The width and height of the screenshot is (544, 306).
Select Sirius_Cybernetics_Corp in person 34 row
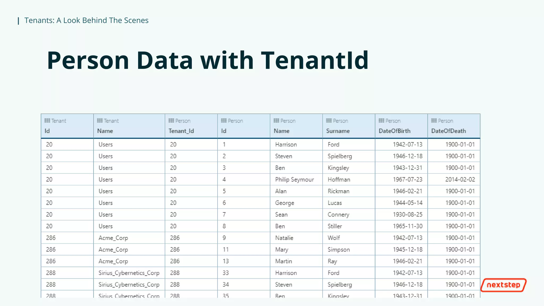[129, 285]
